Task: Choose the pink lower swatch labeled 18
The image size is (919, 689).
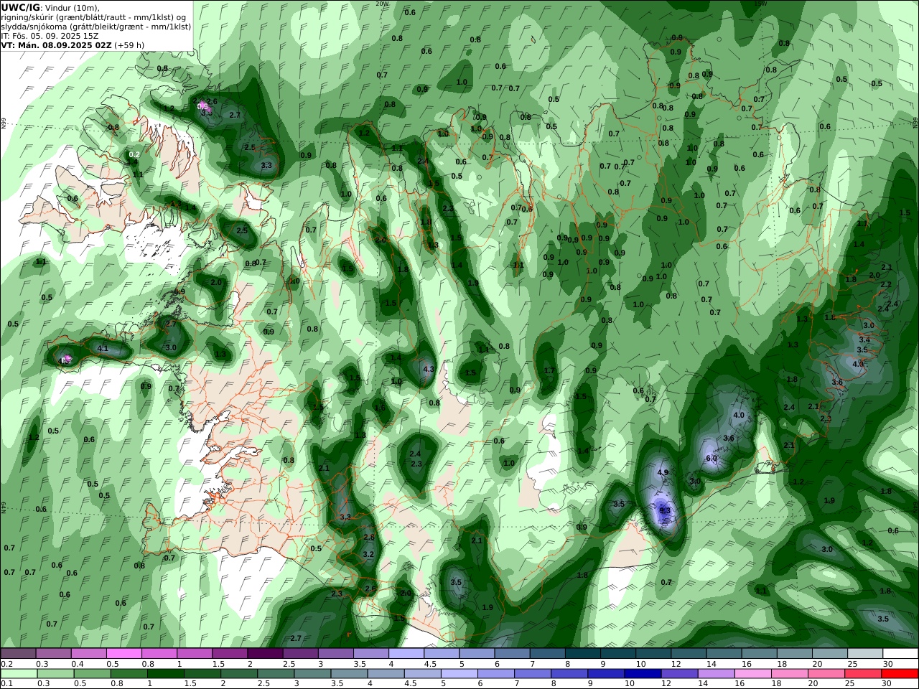Action: [x=789, y=674]
